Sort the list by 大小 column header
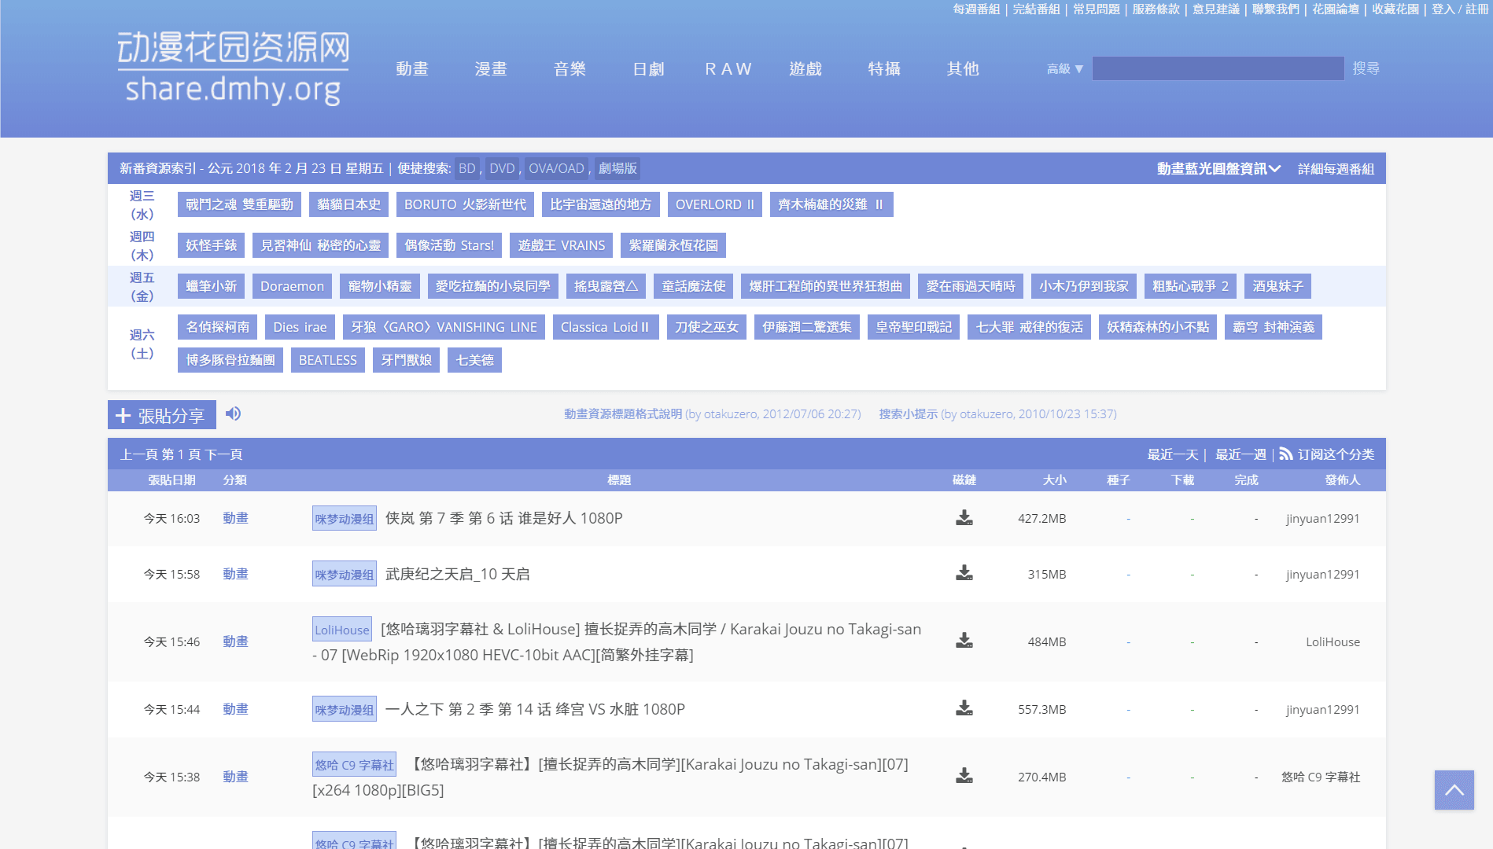1493x849 pixels. pos(1054,480)
